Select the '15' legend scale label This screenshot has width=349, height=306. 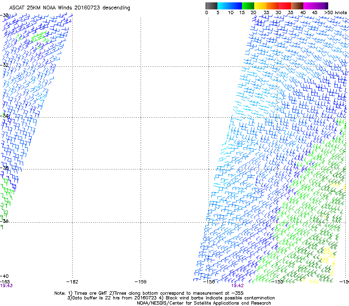242,13
